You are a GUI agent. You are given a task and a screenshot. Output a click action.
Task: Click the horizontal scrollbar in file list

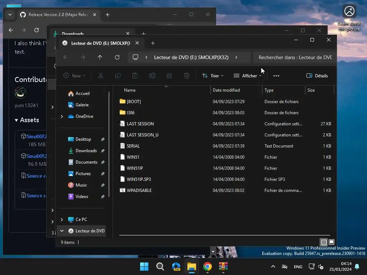coord(224,235)
